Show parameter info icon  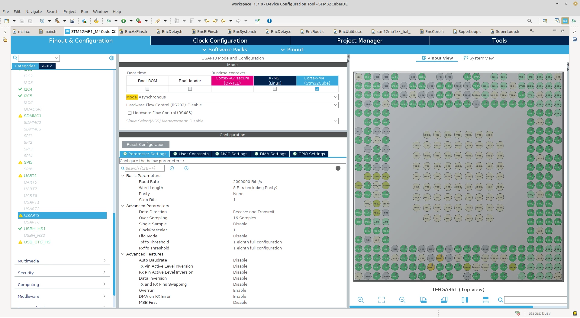click(338, 168)
